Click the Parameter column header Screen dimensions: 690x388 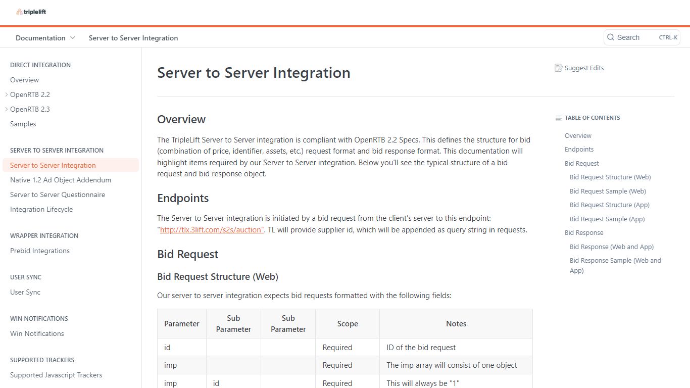click(182, 324)
